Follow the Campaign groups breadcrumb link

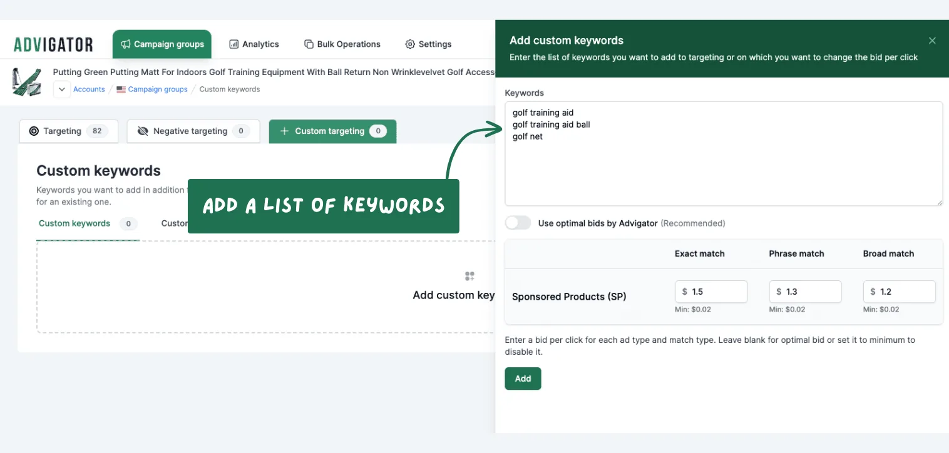point(158,89)
